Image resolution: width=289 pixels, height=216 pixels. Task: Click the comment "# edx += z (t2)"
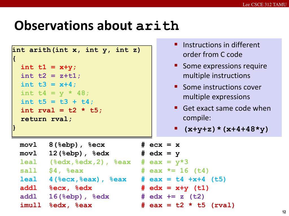173,197
